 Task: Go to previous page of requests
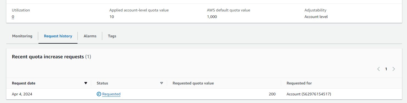[378, 69]
